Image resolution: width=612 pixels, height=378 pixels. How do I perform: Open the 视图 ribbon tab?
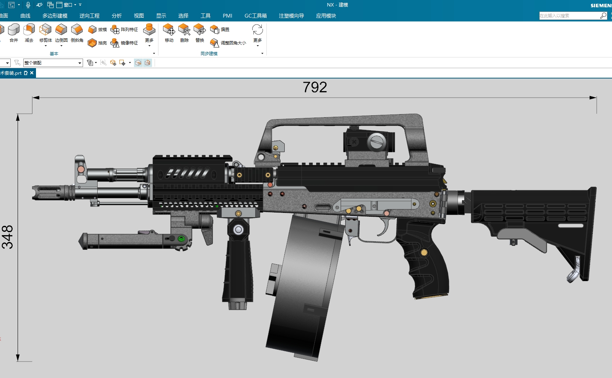click(139, 16)
